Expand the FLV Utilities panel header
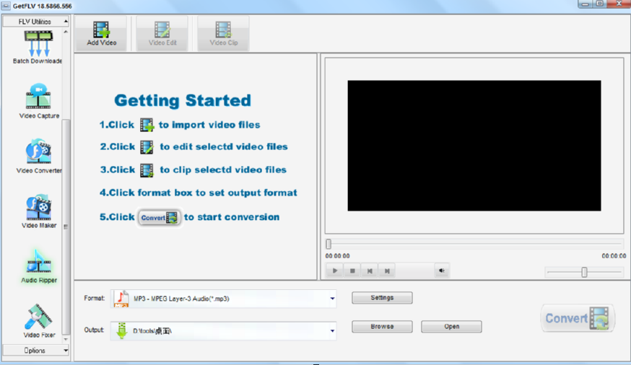Image resolution: width=631 pixels, height=365 pixels. (x=36, y=22)
